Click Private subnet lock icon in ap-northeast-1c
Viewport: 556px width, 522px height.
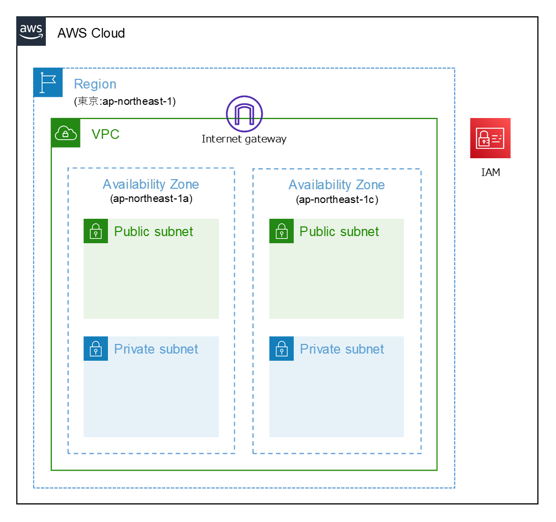[282, 349]
